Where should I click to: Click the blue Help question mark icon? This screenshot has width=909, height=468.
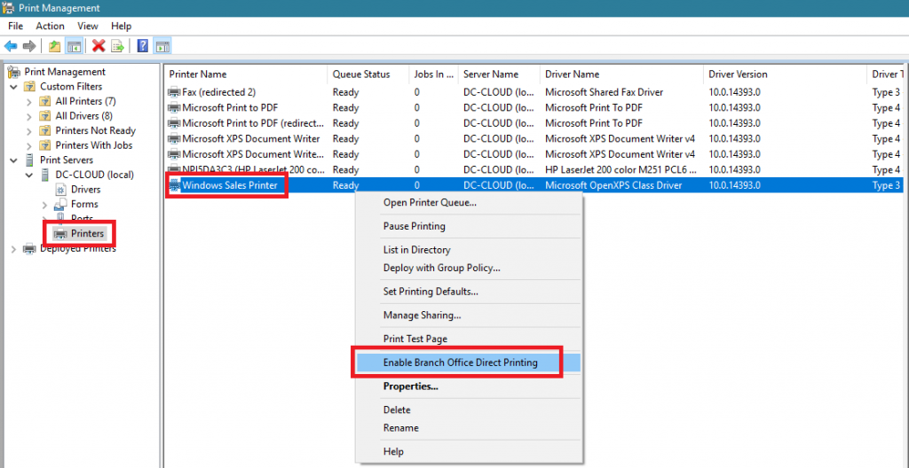[144, 46]
